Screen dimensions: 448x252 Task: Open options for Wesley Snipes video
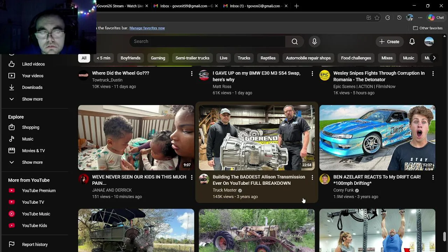click(x=433, y=73)
